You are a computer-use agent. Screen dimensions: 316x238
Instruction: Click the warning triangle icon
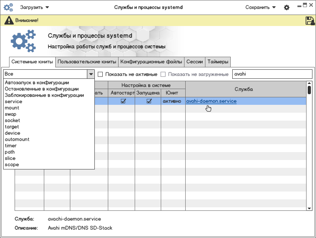[8, 20]
